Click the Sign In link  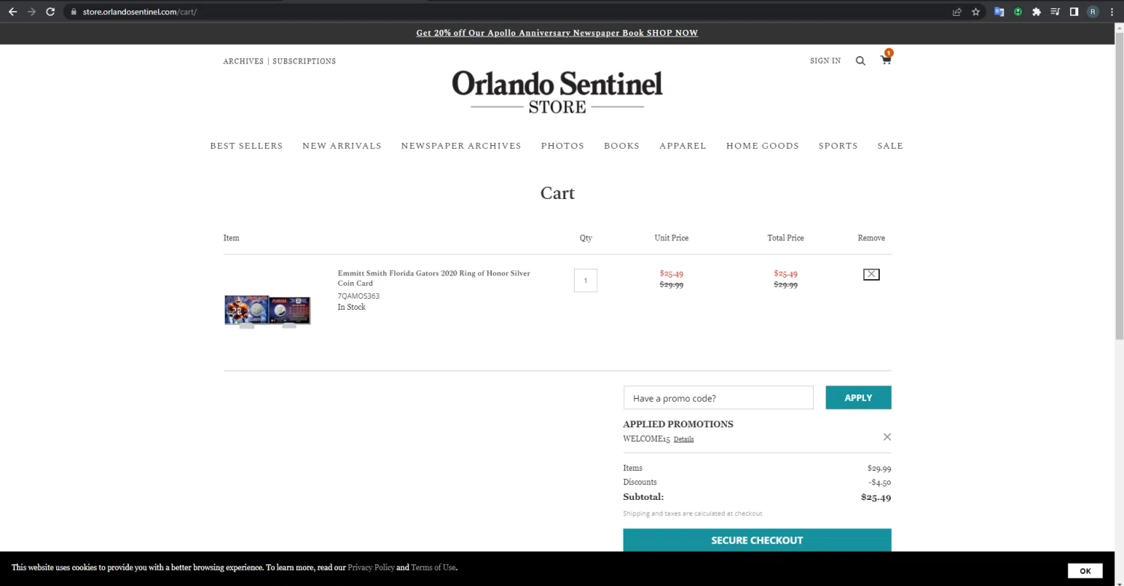825,61
